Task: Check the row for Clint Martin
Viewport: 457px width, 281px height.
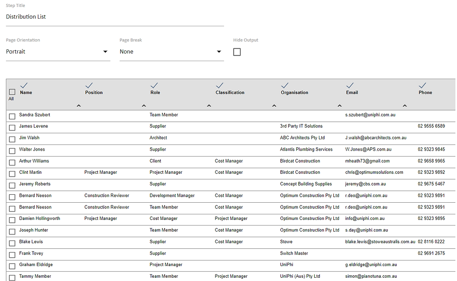Action: pos(11,172)
